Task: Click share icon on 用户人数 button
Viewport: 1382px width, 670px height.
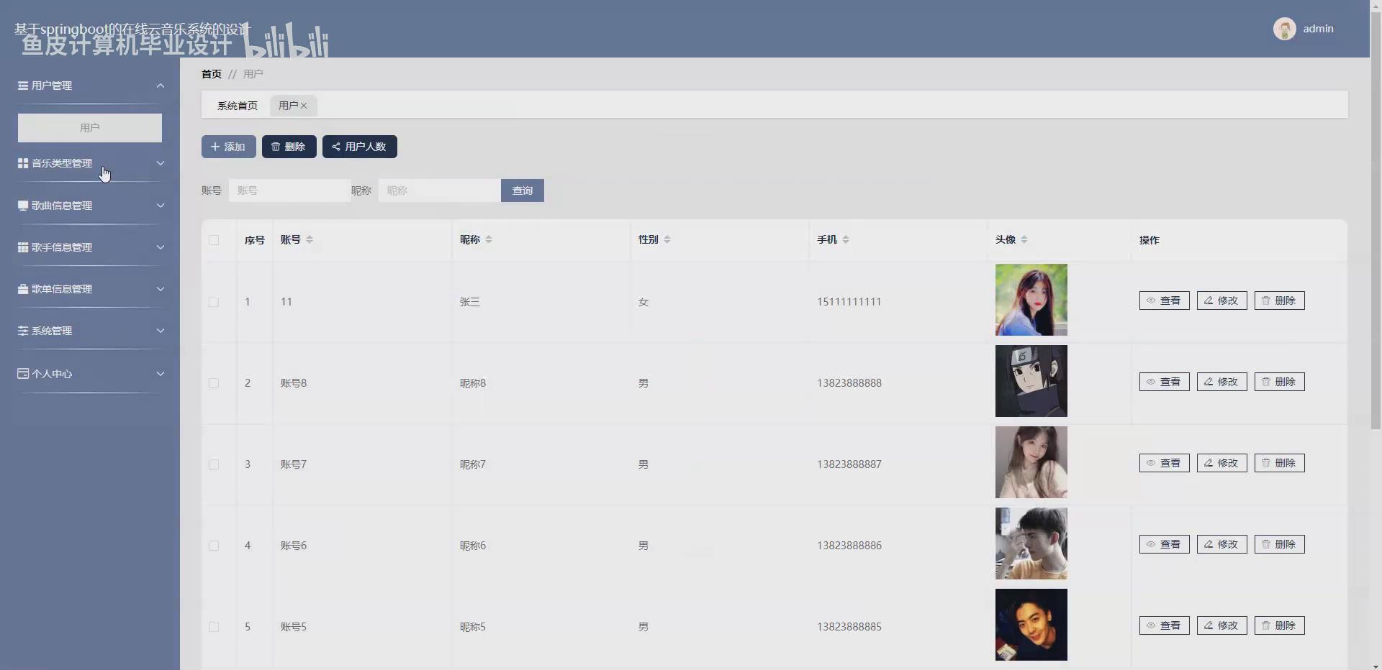Action: (x=335, y=147)
